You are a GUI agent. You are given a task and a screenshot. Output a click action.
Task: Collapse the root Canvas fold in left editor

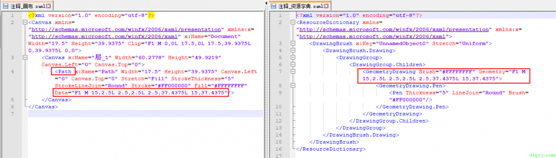coord(25,22)
